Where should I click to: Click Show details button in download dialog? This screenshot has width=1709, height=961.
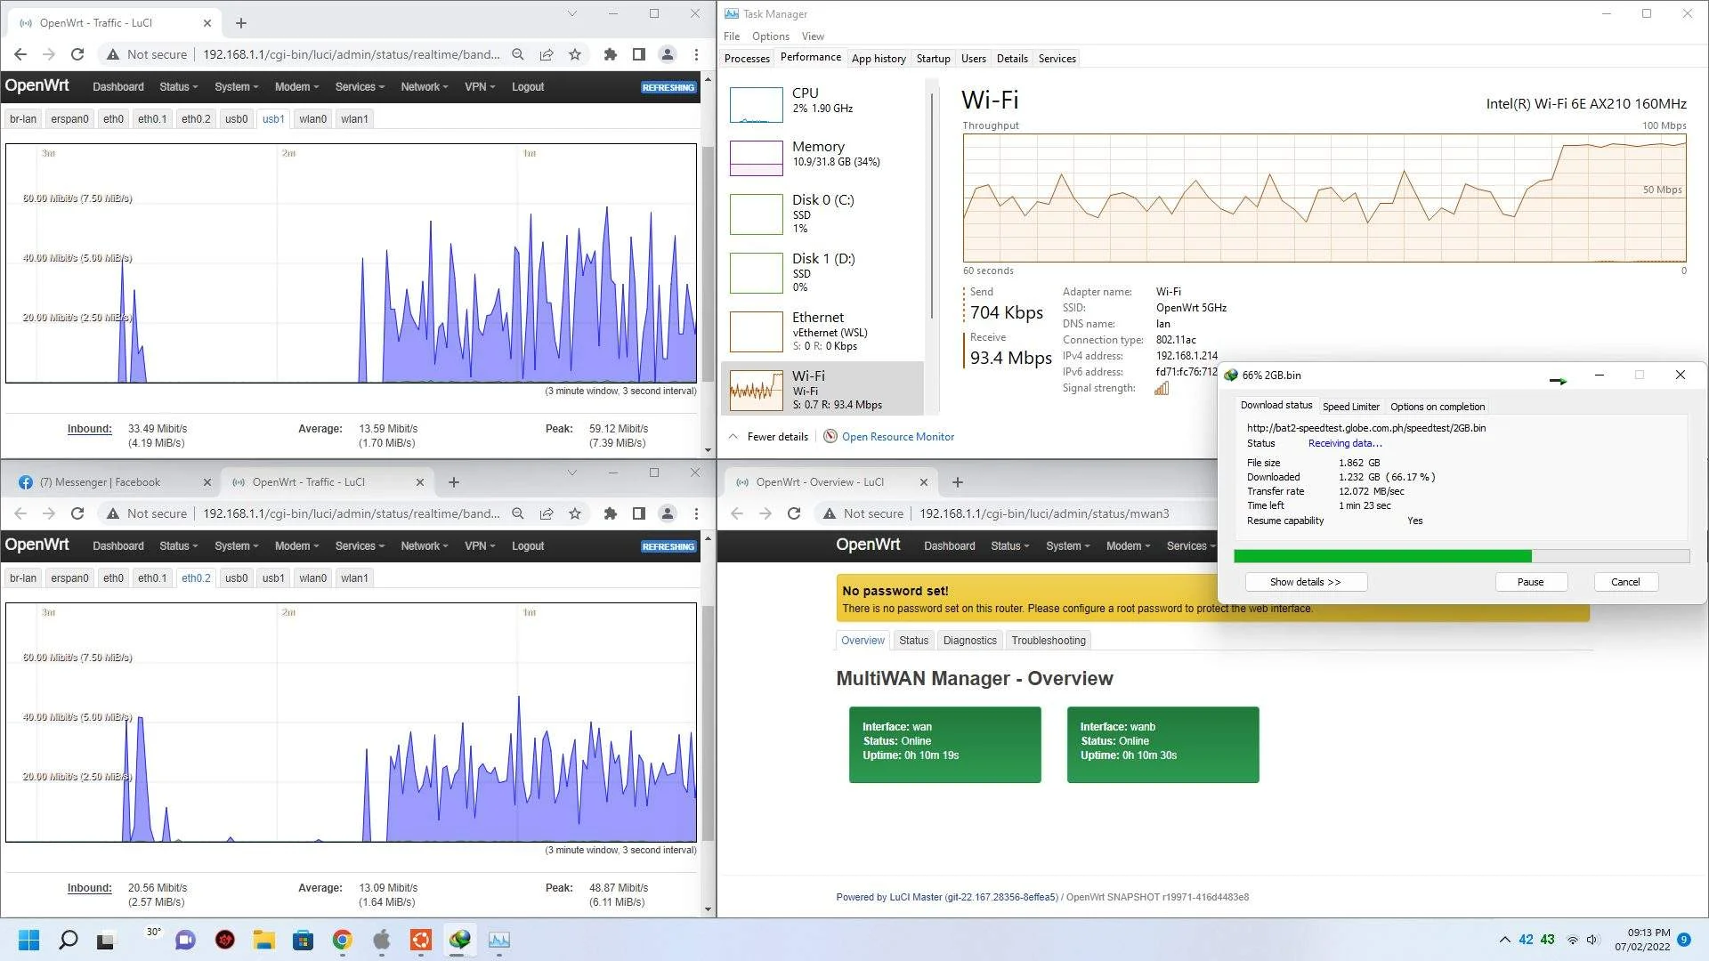click(1305, 582)
